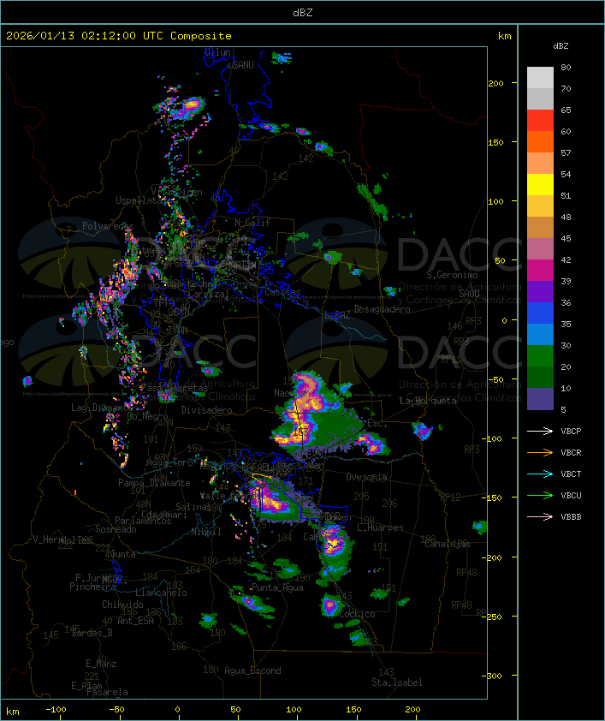This screenshot has width=605, height=721.
Task: Click the km label at bottom left
Action: tap(12, 712)
